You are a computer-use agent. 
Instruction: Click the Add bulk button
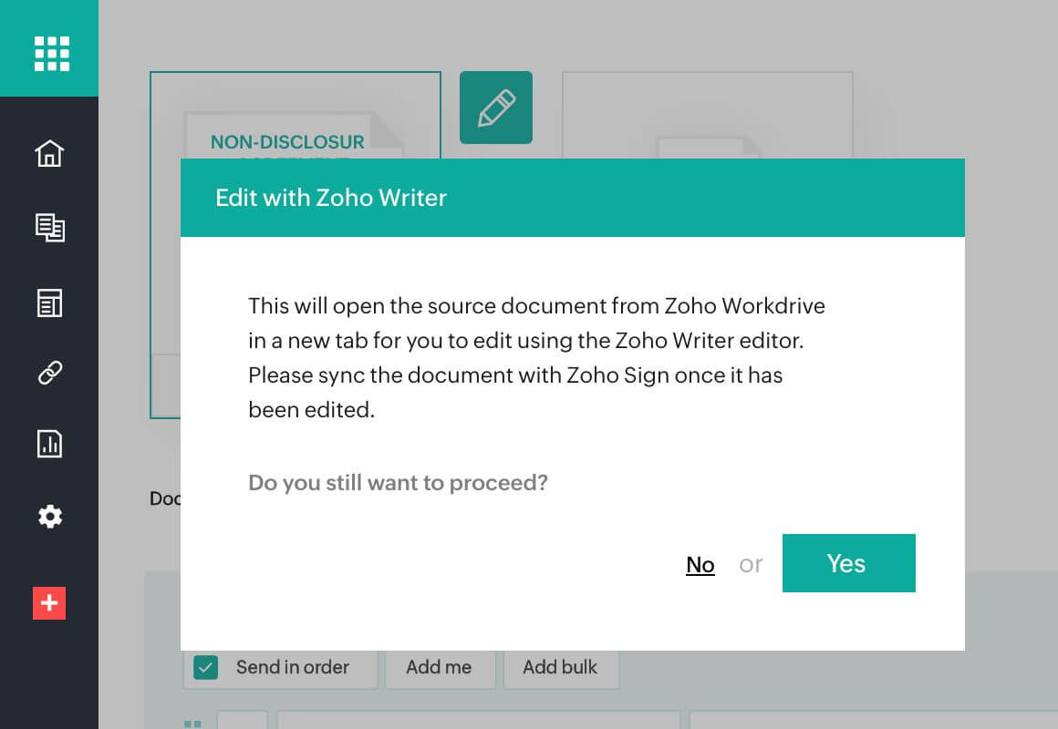pos(560,667)
